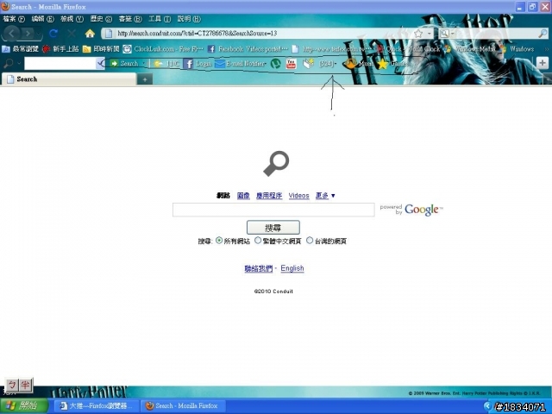Screen dimensions: 552x414
Task: Click the address bar URL field
Action: click(264, 34)
